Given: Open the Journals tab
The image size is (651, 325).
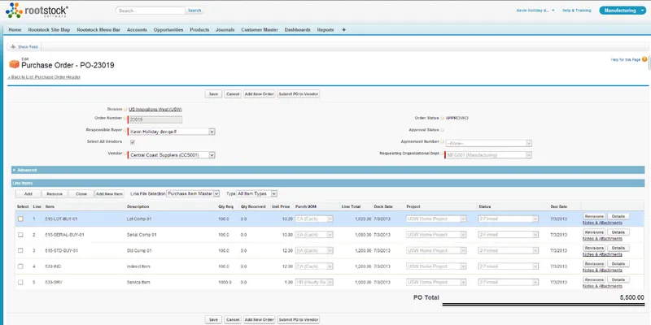Looking at the screenshot, I should coord(225,30).
